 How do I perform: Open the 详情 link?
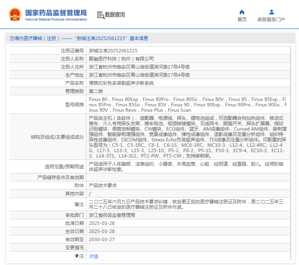93,256
